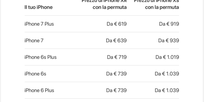204x102 pixels.
Task: Click the divider under the table header
Action: [x=102, y=16]
